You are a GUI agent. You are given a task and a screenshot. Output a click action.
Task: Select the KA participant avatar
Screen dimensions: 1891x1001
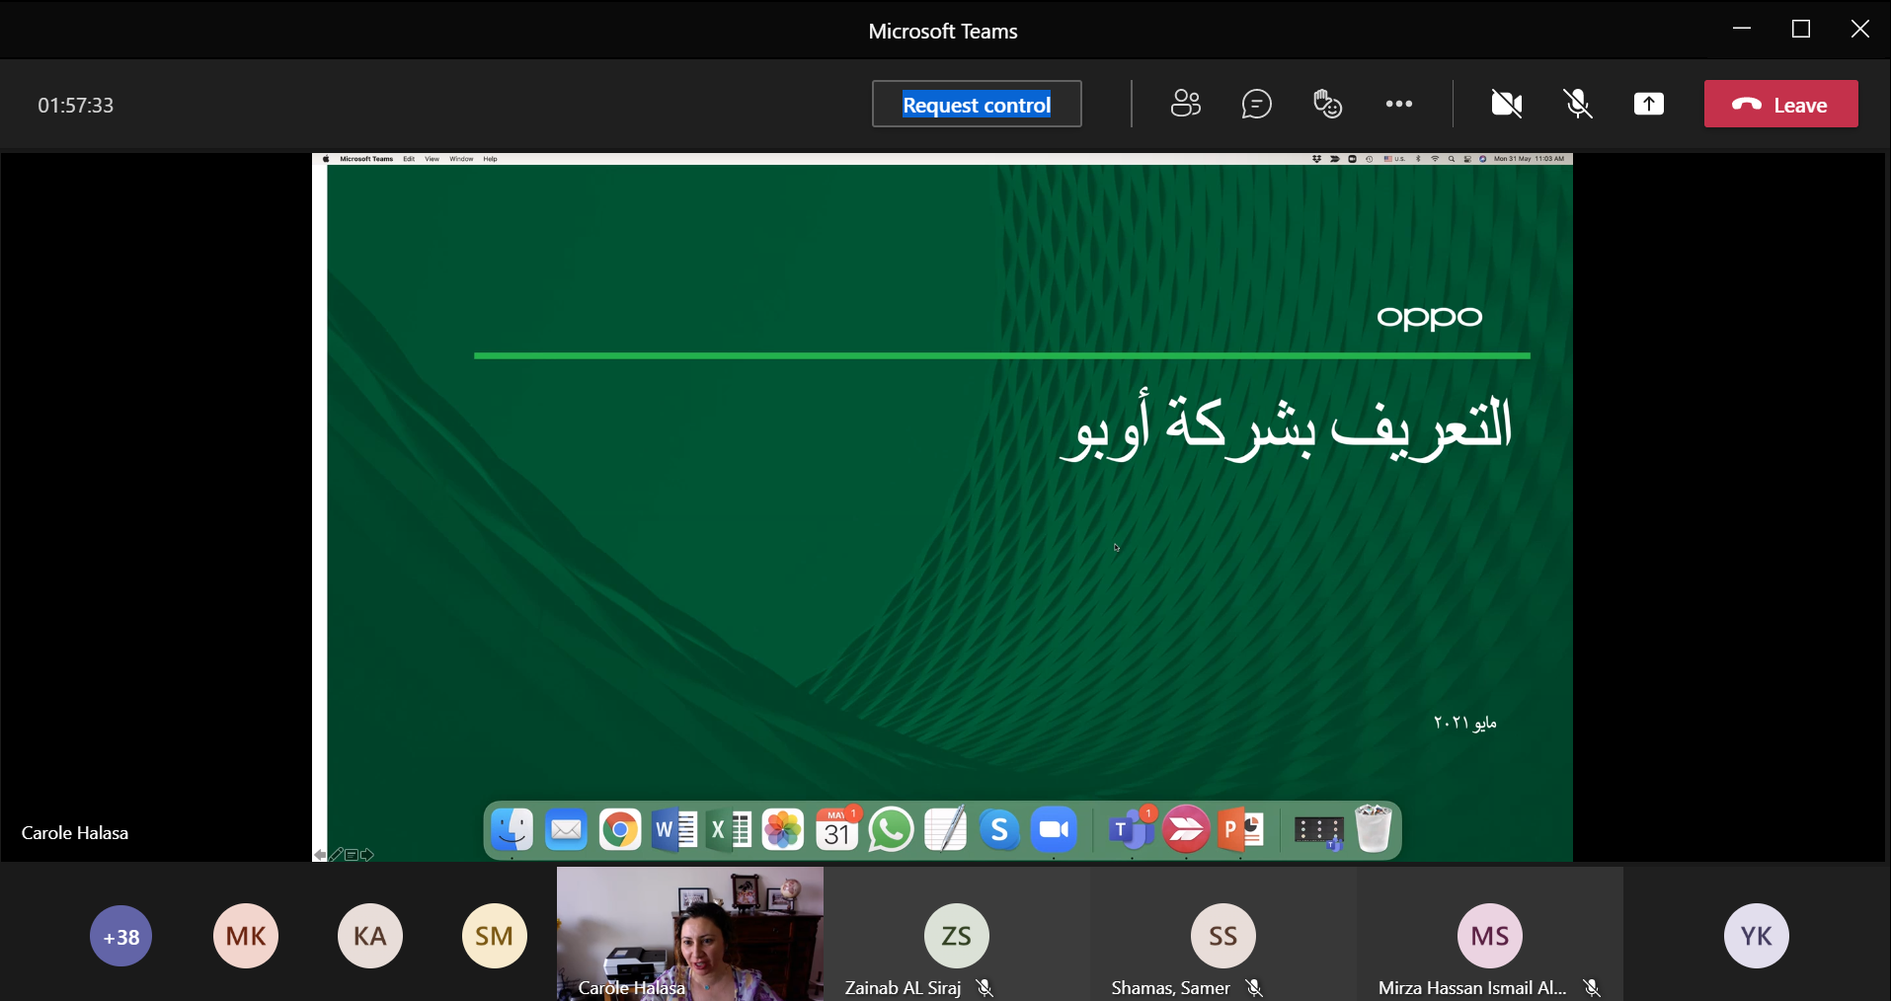(x=370, y=936)
